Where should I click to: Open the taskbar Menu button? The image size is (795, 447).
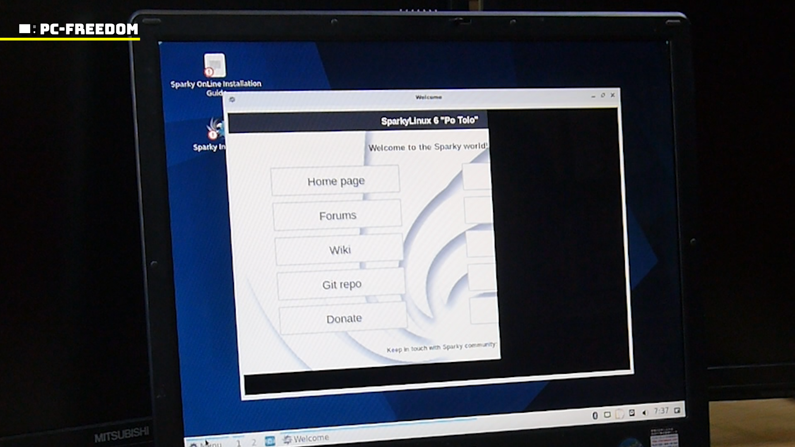click(206, 444)
